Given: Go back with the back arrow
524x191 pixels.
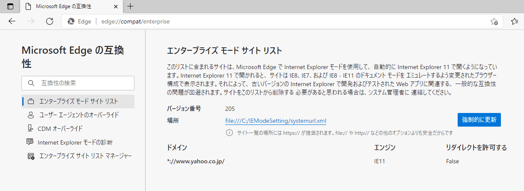Looking at the screenshot, I should tap(12, 21).
